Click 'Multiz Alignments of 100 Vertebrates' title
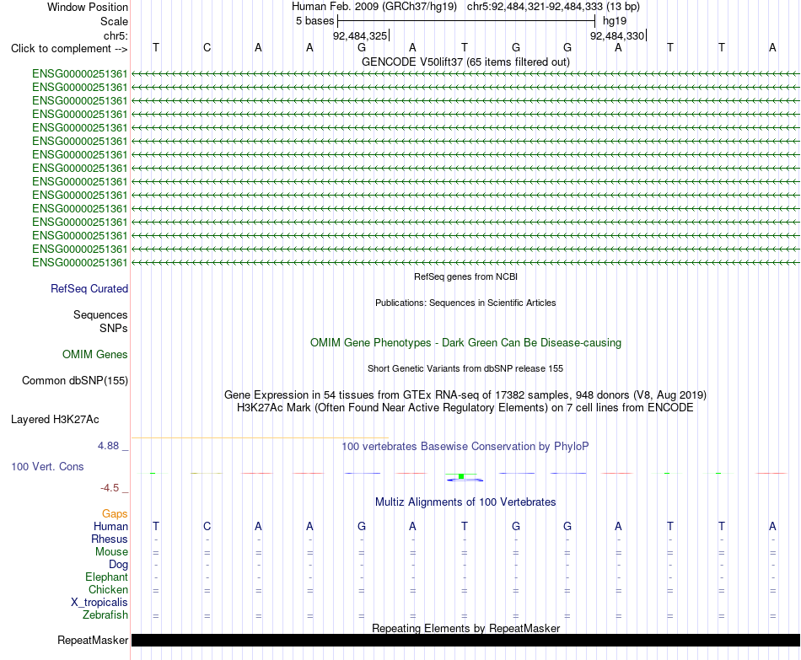Viewport: 801px width, 660px height. coord(465,502)
